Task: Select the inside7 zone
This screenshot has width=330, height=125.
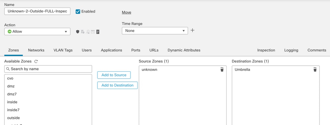Action: [x=48, y=110]
